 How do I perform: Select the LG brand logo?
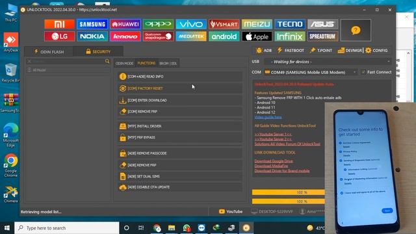click(59, 36)
